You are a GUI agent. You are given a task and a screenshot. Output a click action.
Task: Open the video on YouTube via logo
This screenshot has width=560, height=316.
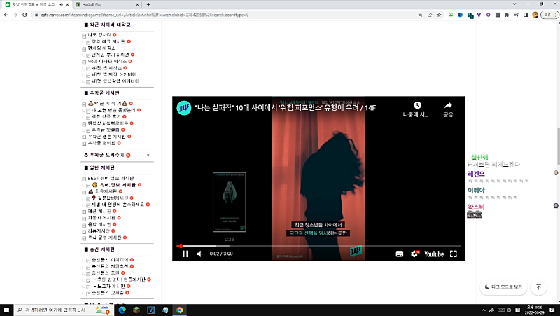[434, 254]
